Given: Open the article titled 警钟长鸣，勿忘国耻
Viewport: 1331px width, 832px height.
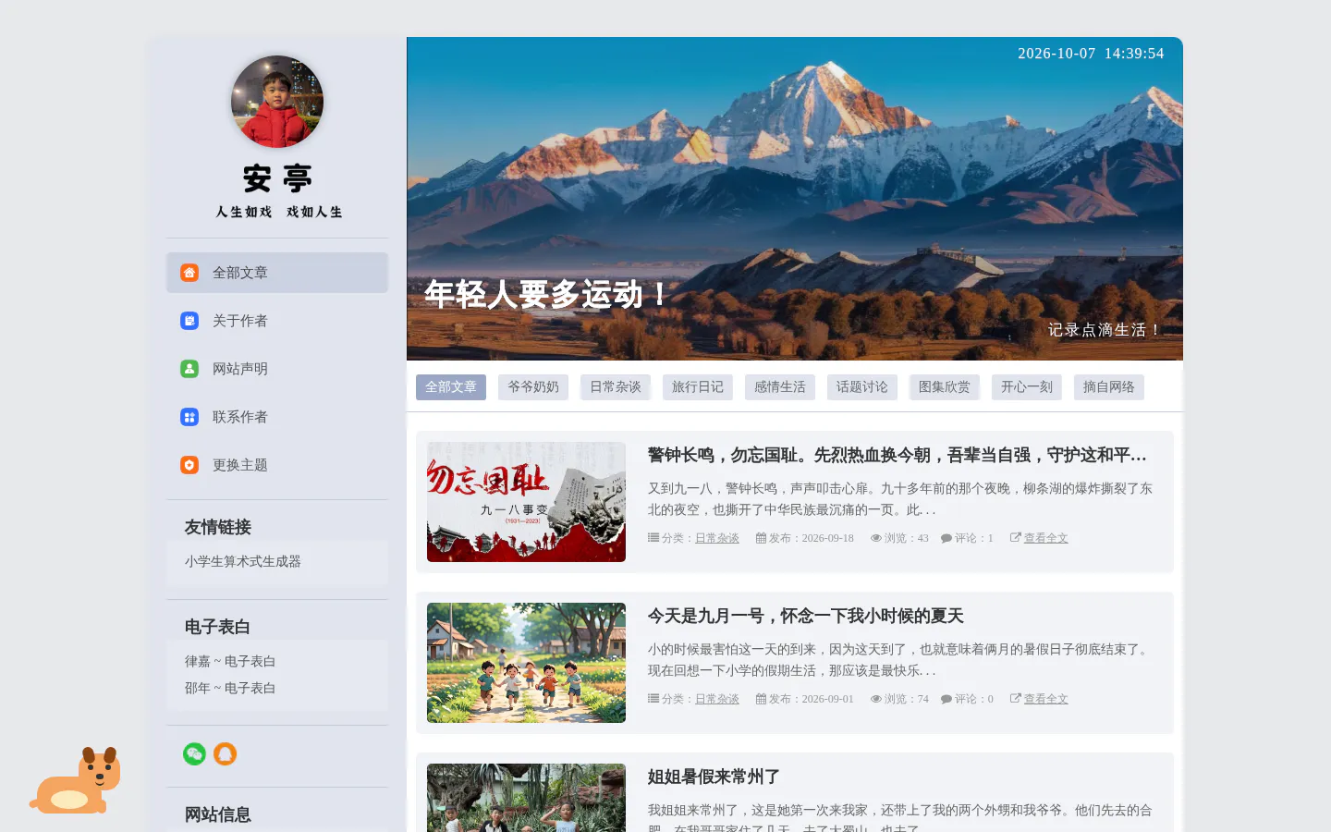Looking at the screenshot, I should click(x=898, y=455).
